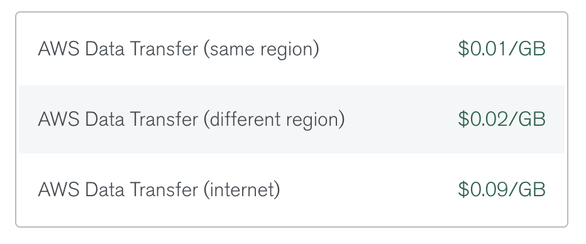Click the word AWS in same region row
Image resolution: width=586 pixels, height=244 pixels.
tap(58, 49)
